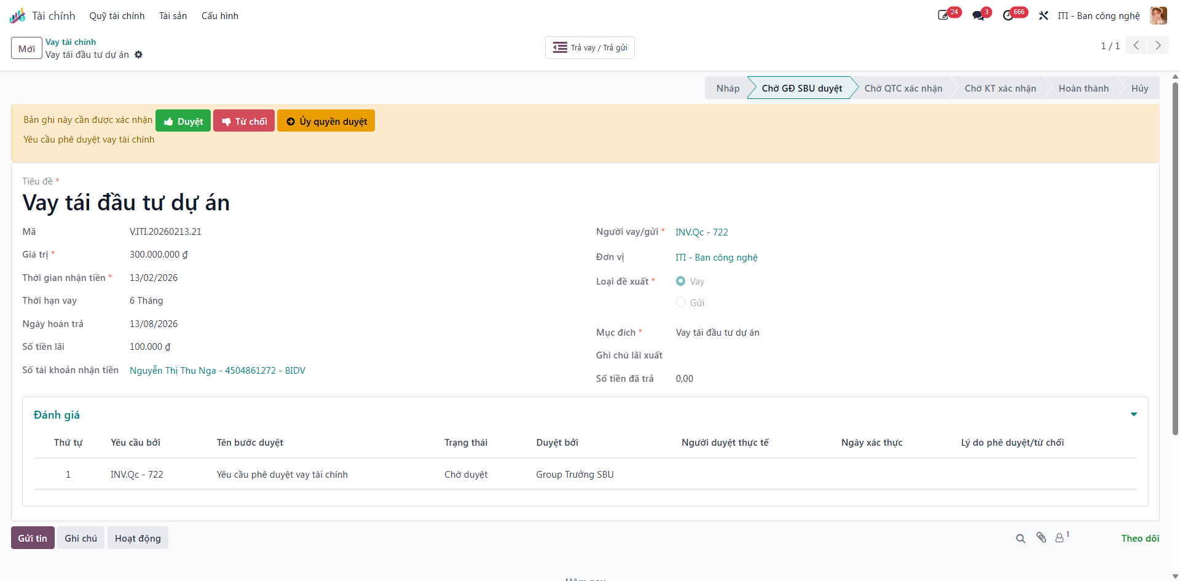This screenshot has width=1180, height=581.
Task: Open the user avatar menu
Action: [1158, 15]
